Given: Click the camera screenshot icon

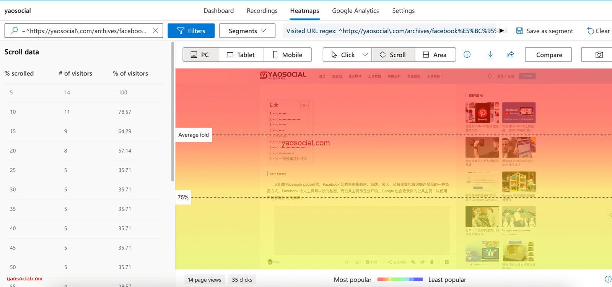Looking at the screenshot, I should [599, 55].
